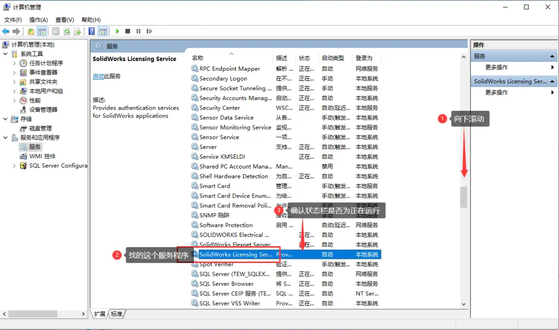Select 计算机管理(本地) root node
Image resolution: width=559 pixels, height=330 pixels.
tap(33, 44)
